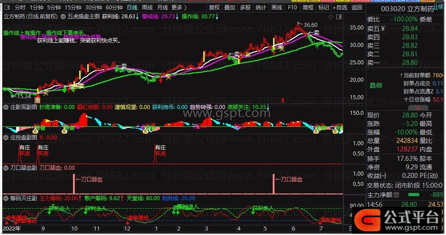Click the 36.60 high price marker

coord(310,25)
